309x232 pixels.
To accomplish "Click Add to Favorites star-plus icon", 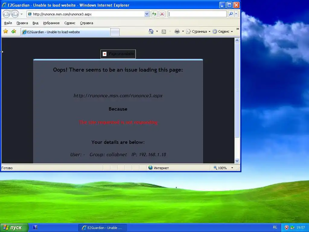I will tap(14, 31).
